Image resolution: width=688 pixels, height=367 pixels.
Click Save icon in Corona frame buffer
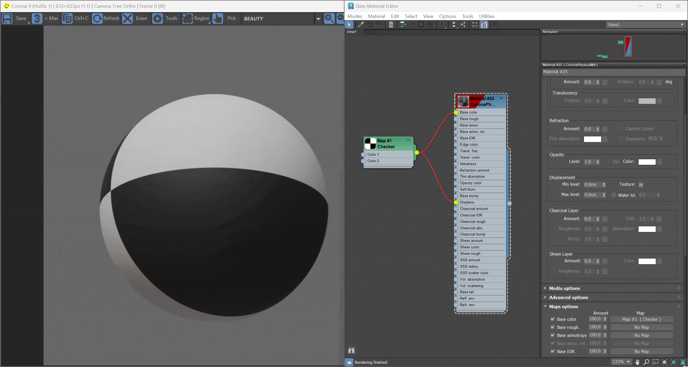(7, 19)
